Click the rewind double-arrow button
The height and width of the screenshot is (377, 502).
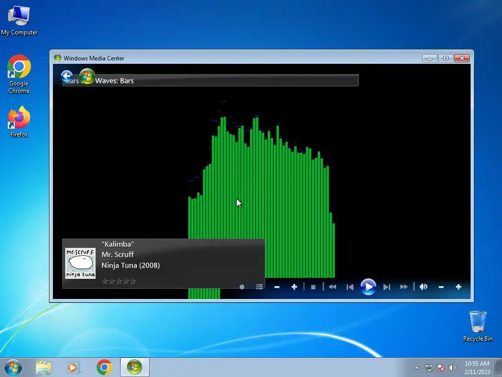pyautogui.click(x=332, y=287)
